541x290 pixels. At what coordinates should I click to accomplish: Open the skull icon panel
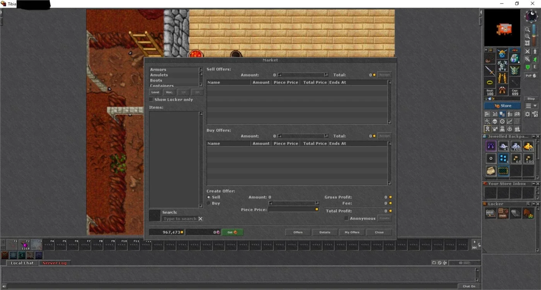pyautogui.click(x=495, y=121)
